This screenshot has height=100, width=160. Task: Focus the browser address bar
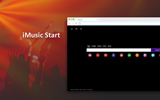(x=119, y=23)
